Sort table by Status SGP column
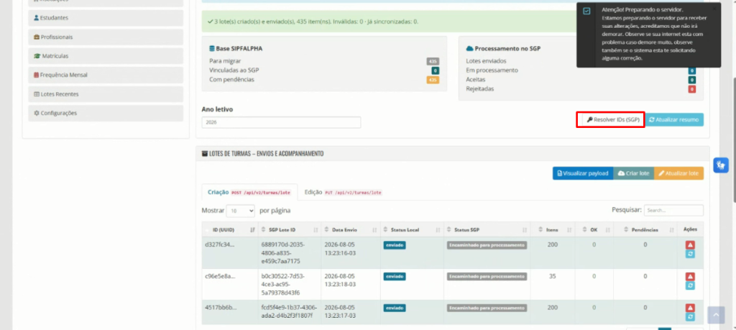Image resolution: width=736 pixels, height=330 pixels. [487, 230]
